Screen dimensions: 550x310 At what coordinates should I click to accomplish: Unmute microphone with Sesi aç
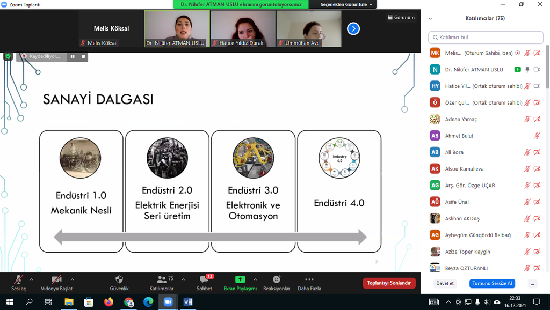[19, 279]
